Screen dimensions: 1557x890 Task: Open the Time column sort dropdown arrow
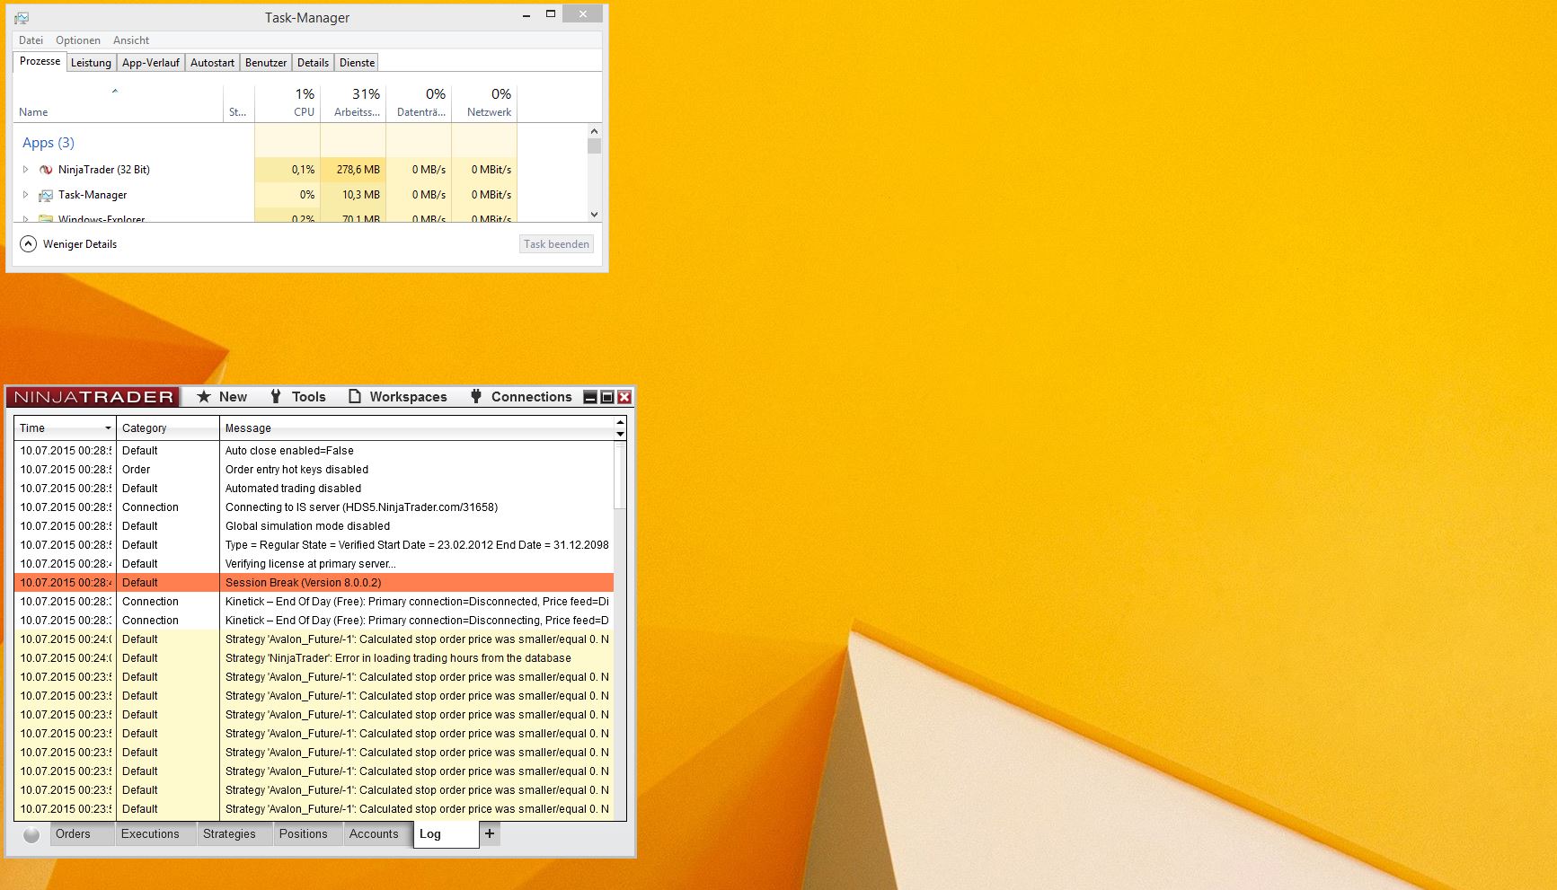coord(108,428)
